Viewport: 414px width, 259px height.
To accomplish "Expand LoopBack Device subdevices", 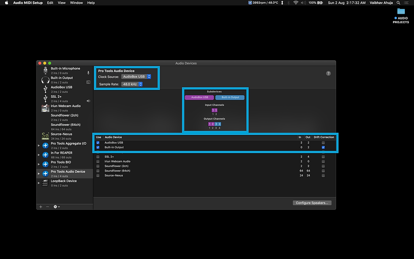I will (39, 183).
